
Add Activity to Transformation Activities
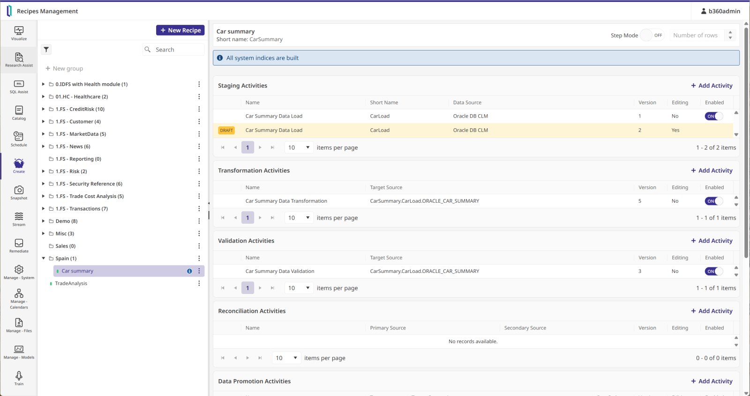point(712,171)
